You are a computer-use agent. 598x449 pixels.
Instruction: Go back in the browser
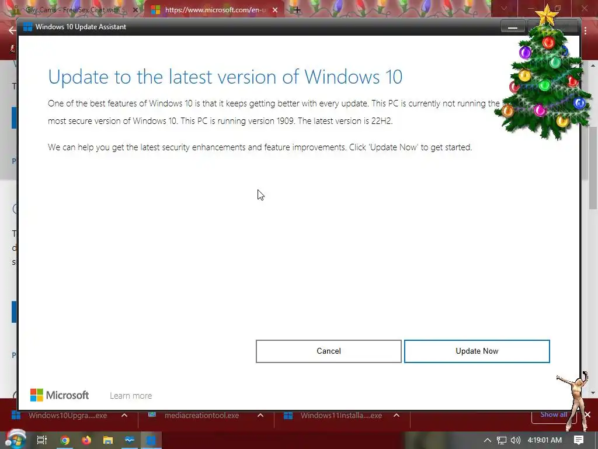click(x=12, y=30)
